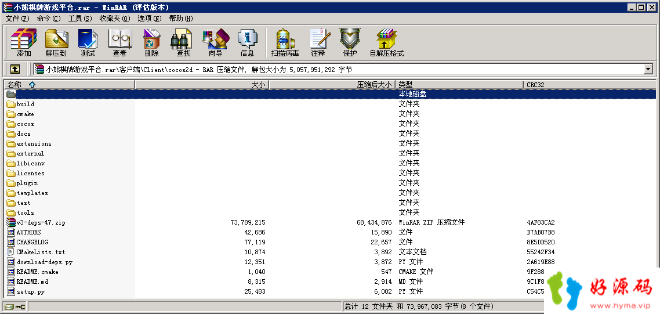Select the setup.py file icon

11,292
